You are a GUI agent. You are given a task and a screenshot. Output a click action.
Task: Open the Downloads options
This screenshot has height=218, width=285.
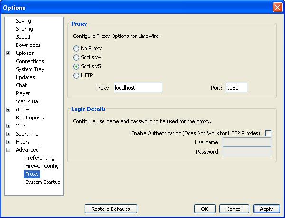tap(28, 45)
